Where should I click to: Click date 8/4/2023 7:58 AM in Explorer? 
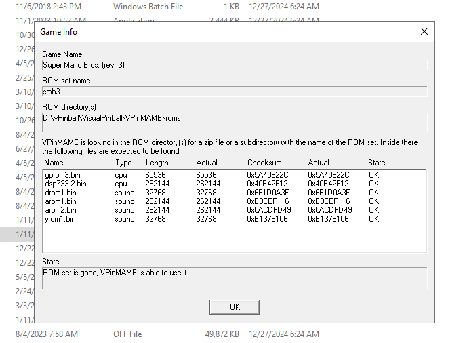coord(47,334)
